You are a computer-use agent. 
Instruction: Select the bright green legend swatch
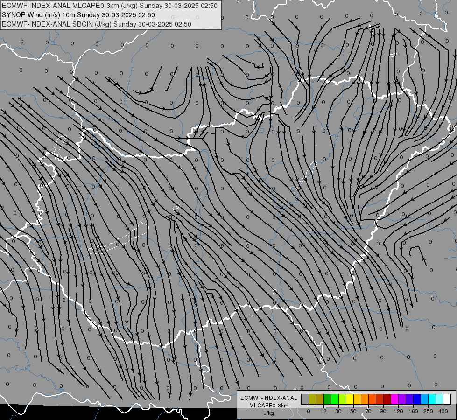[x=335, y=399]
